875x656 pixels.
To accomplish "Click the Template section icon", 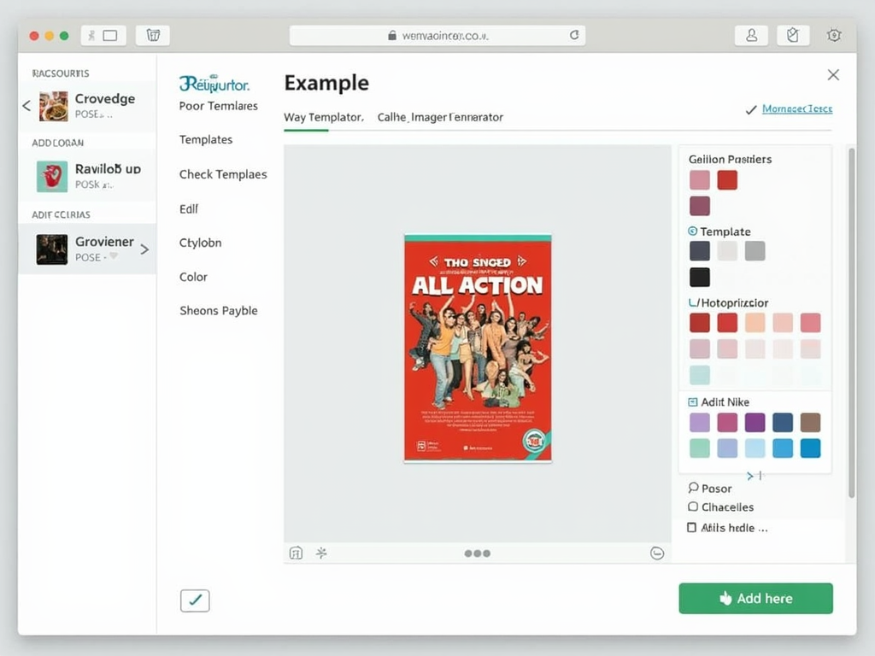I will 692,231.
